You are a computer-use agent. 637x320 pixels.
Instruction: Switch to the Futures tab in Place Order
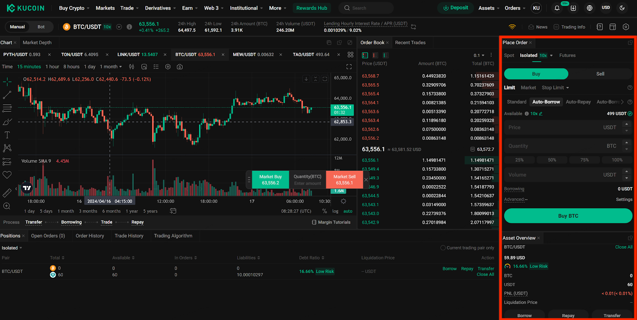567,55
